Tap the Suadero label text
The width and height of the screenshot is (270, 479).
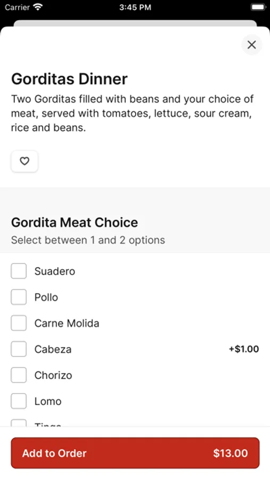tap(55, 271)
